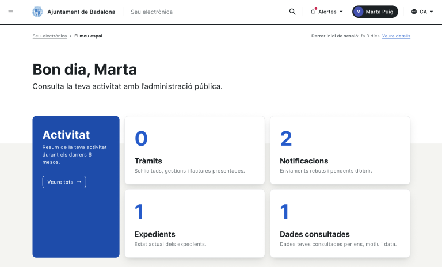Open the Notificacions card

[340, 150]
